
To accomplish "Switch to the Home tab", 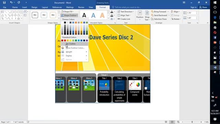I will [x=15, y=7].
